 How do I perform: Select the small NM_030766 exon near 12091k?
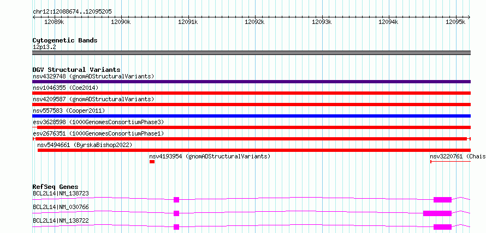[176, 213]
